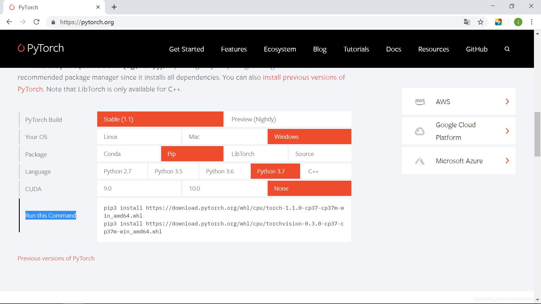Click the green profile avatar icon
The image size is (541, 304).
[x=518, y=22]
